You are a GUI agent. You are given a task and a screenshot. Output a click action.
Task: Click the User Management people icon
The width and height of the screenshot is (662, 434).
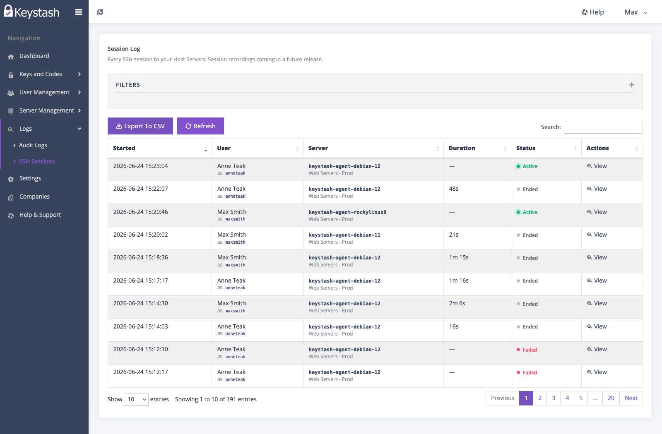coord(11,93)
